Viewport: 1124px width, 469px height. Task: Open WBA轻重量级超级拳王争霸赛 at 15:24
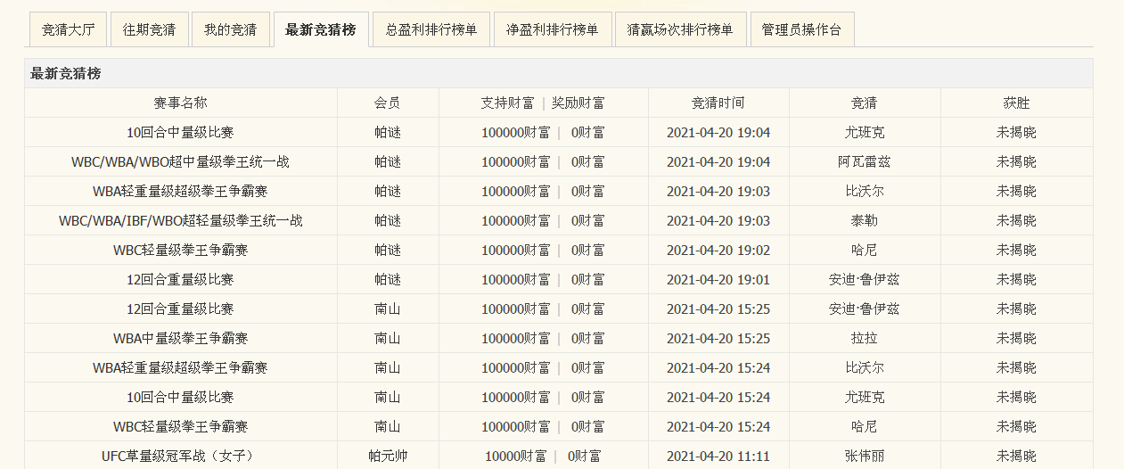[x=180, y=367]
